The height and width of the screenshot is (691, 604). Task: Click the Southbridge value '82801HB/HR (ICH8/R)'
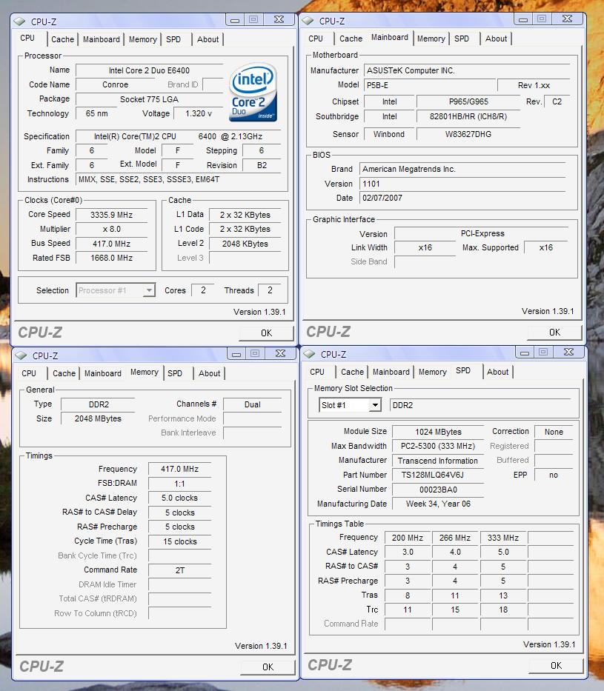pyautogui.click(x=468, y=116)
